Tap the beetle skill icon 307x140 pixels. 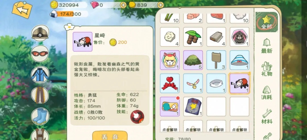click(x=137, y=117)
